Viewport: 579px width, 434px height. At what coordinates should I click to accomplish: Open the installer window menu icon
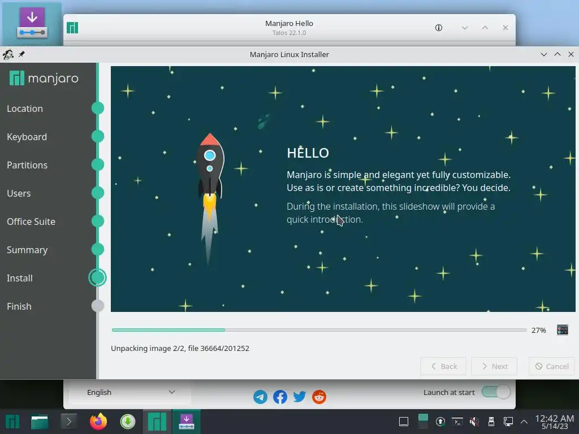point(8,54)
